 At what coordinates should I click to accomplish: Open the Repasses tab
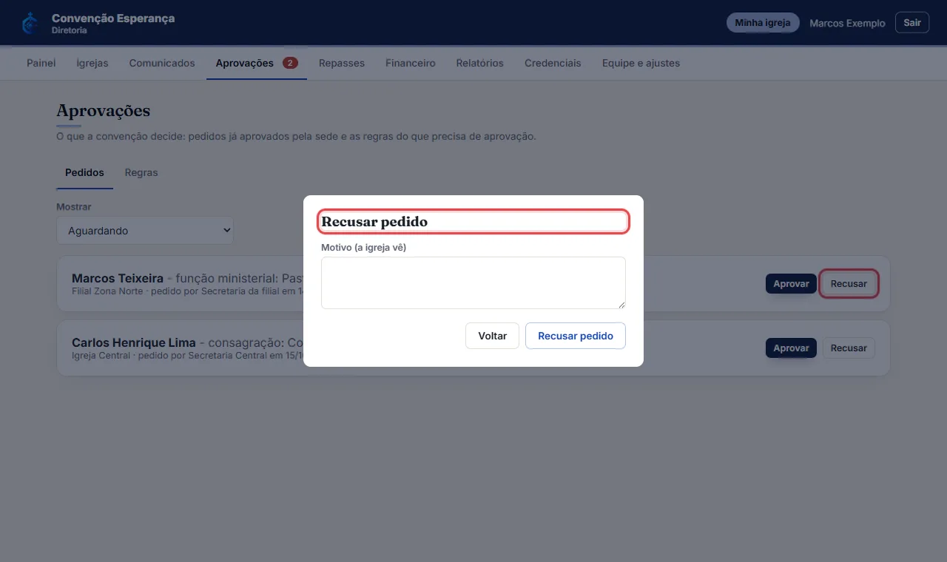coord(342,63)
